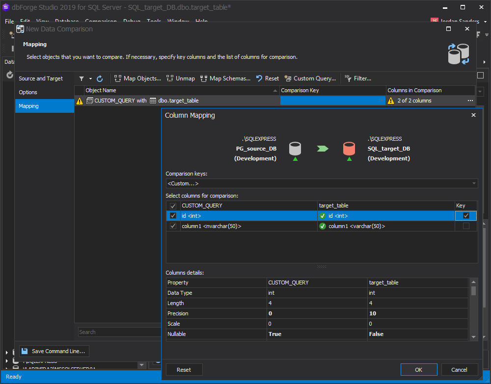
Task: Click the 2 of 2 columns text
Action: tap(414, 101)
